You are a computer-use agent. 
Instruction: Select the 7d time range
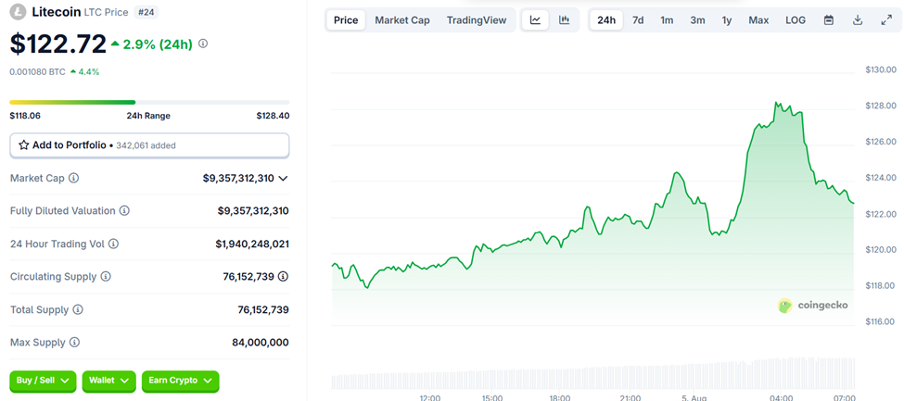point(638,20)
